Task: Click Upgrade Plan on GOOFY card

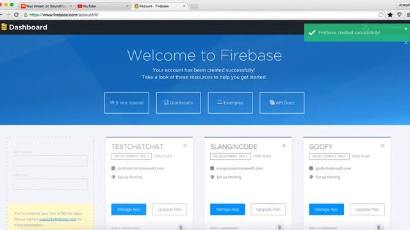Action: coord(367,210)
